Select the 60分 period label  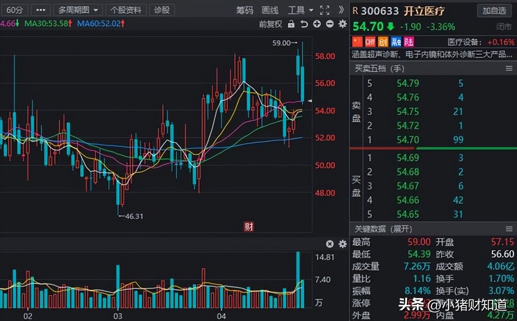(15, 10)
